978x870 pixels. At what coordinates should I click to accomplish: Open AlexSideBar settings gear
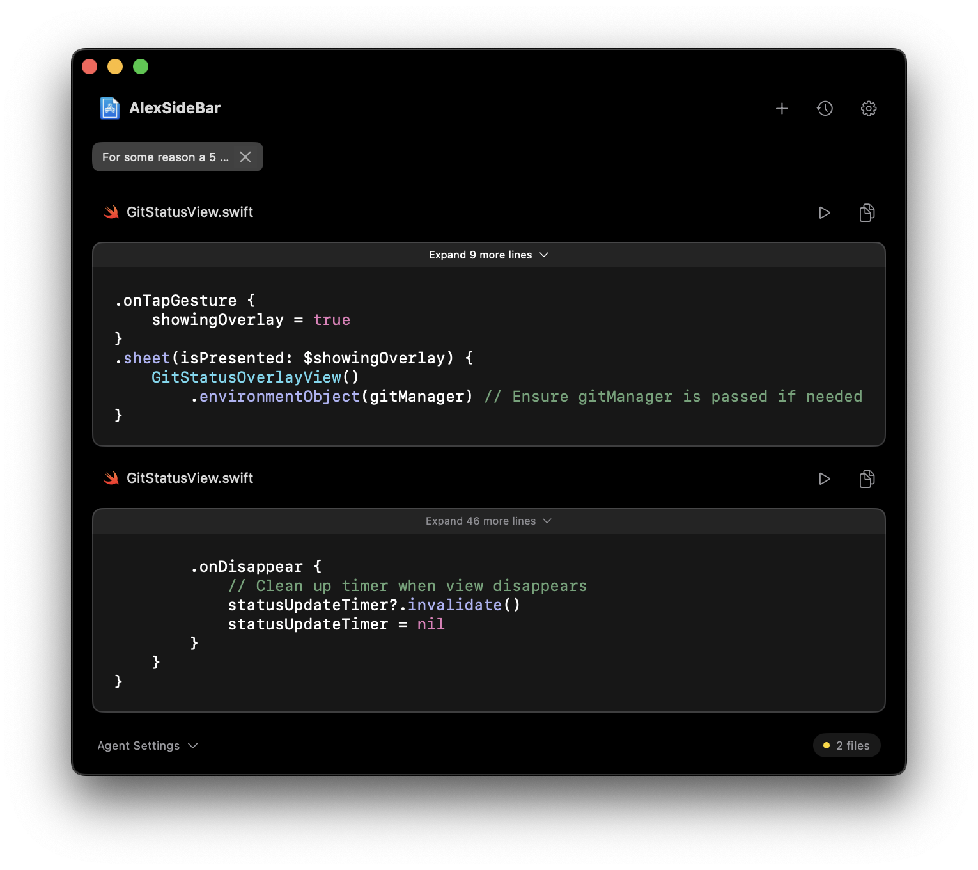pos(869,108)
